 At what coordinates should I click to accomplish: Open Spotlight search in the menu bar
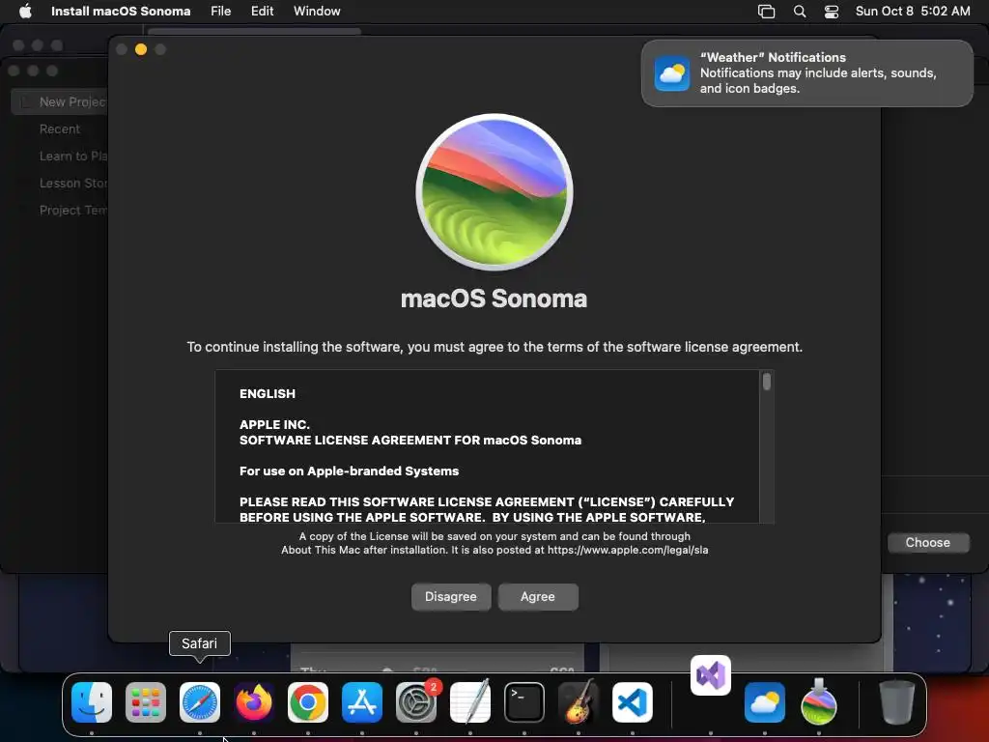tap(799, 12)
